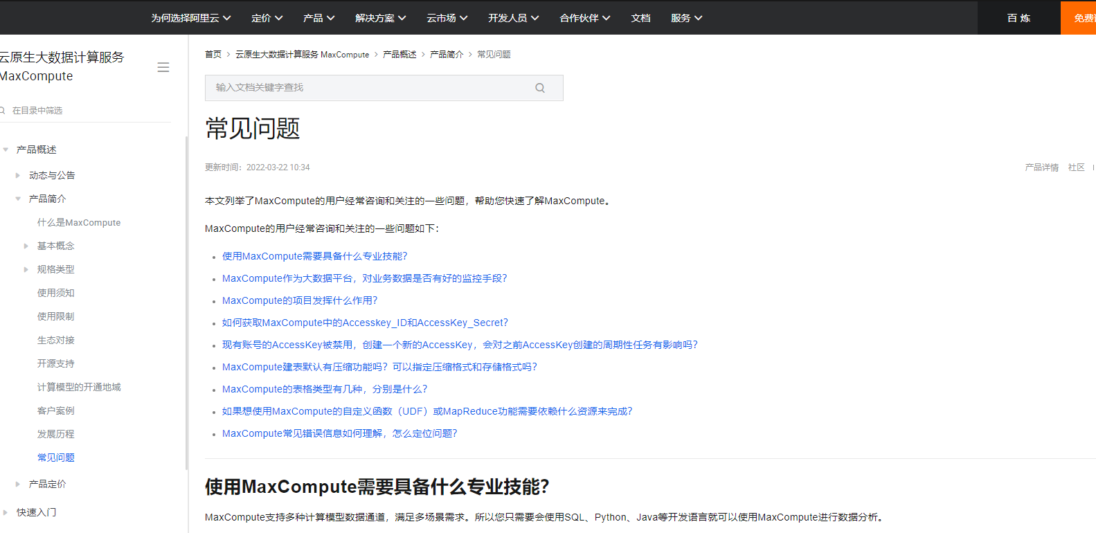Open the 合作伙伴 navigation dropdown
This screenshot has height=533, width=1096.
tap(585, 18)
